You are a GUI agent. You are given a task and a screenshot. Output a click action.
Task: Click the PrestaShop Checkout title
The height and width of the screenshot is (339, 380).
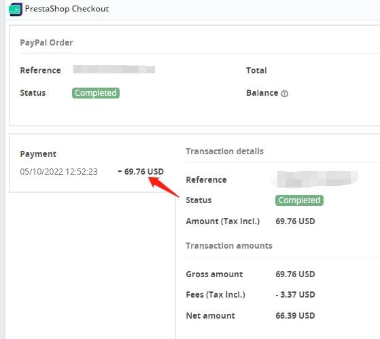[x=67, y=9]
